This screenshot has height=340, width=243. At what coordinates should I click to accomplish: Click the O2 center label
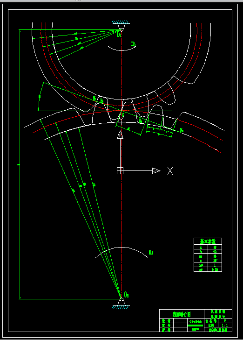[x=127, y=294]
